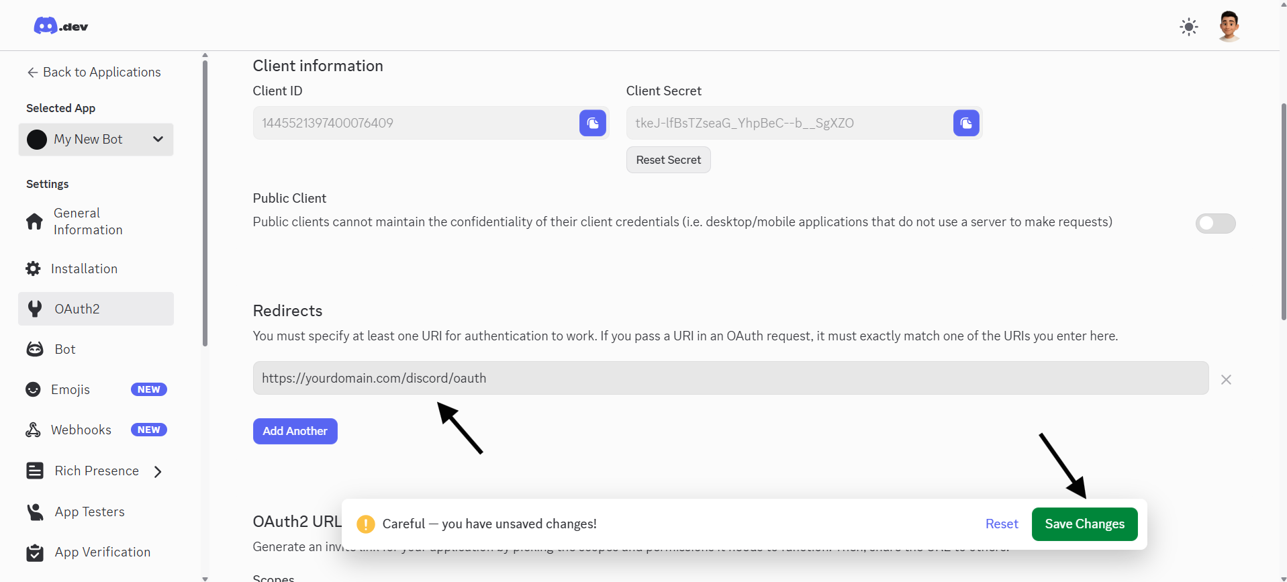
Task: Copy the Client Secret value
Action: tap(966, 123)
